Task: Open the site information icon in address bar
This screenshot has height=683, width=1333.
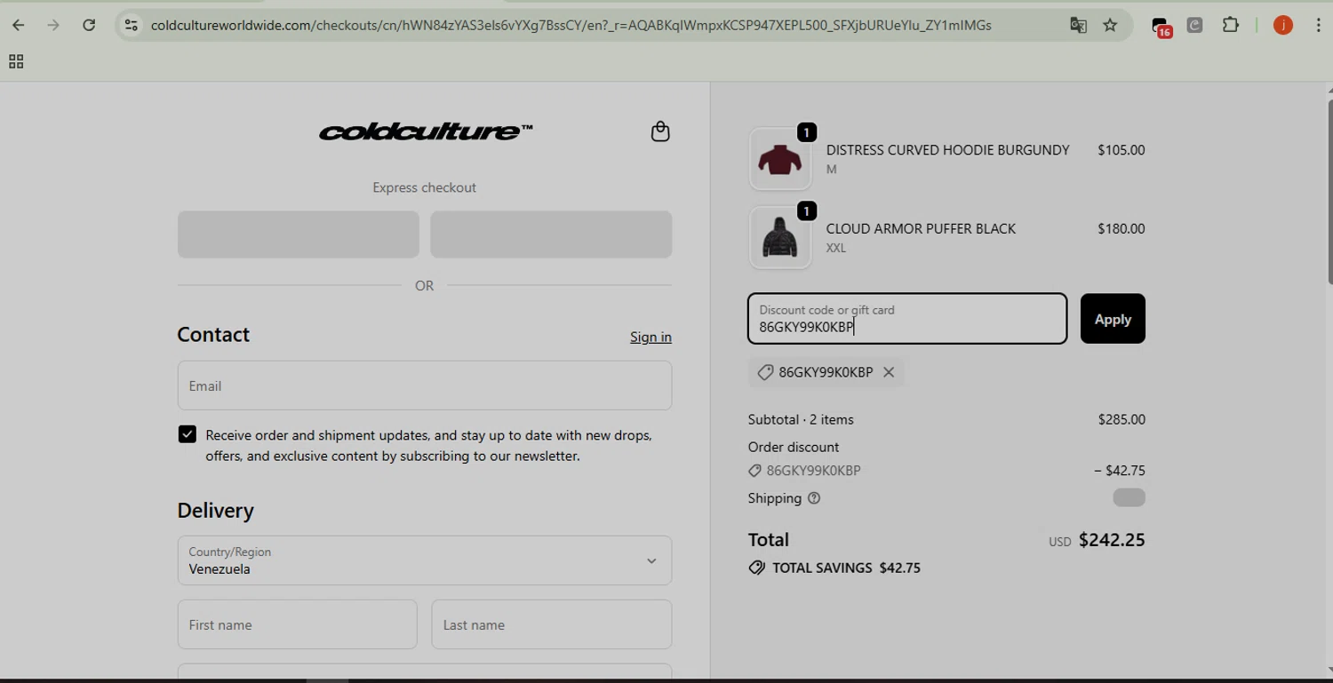Action: coord(132,25)
